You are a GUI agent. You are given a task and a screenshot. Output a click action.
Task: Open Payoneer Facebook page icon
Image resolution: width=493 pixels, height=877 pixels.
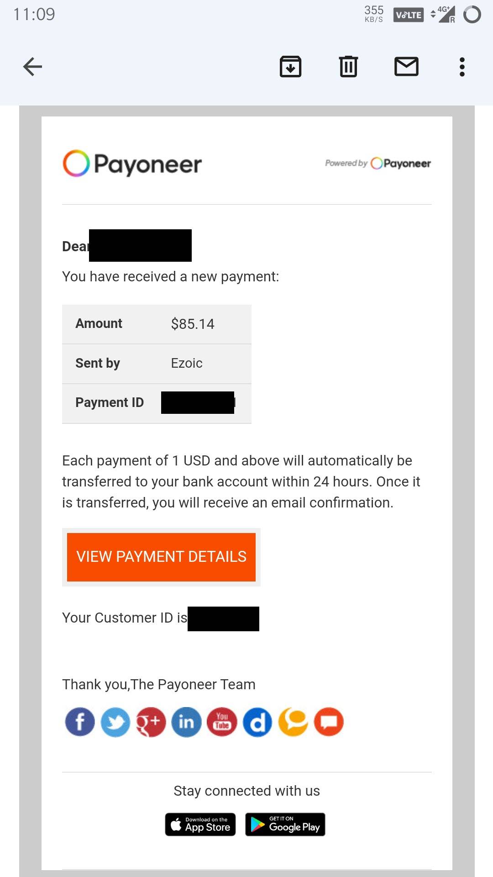(80, 722)
